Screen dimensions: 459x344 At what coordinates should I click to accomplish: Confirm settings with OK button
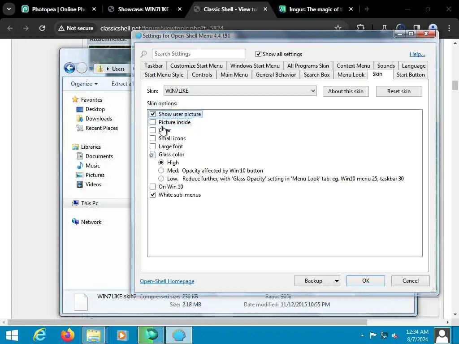click(x=366, y=281)
